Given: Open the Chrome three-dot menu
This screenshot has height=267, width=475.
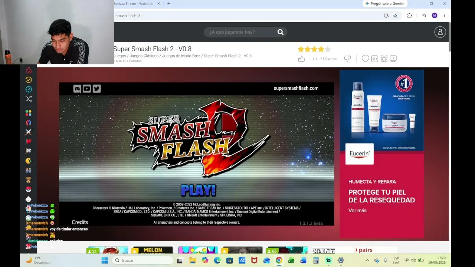Looking at the screenshot, I should (444, 16).
